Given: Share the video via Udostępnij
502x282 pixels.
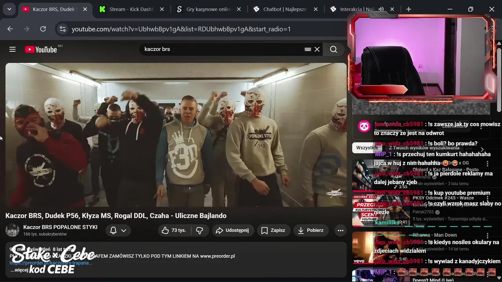Looking at the screenshot, I should (x=233, y=230).
